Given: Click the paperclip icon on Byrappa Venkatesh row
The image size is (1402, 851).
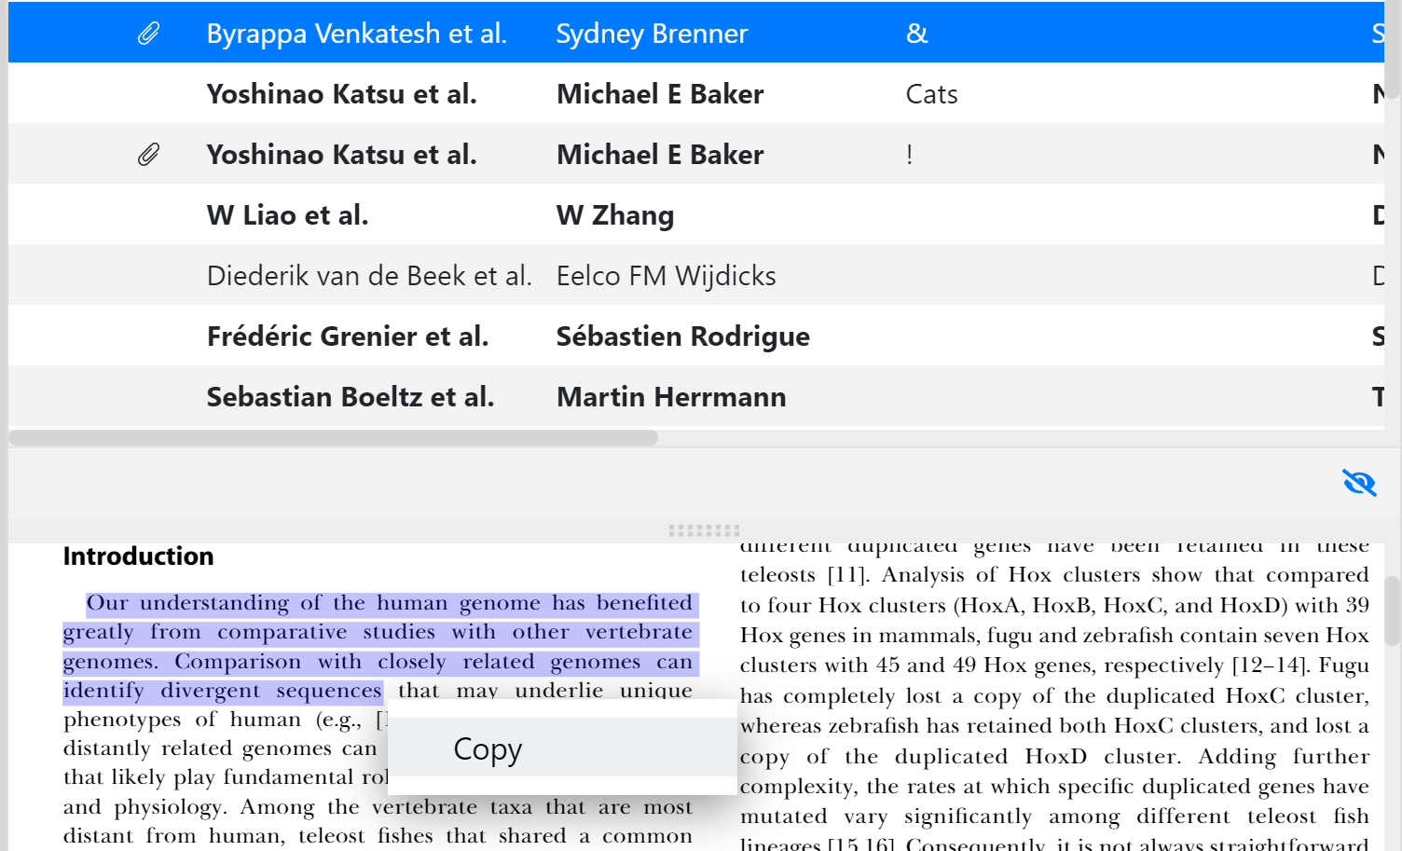Looking at the screenshot, I should (148, 34).
